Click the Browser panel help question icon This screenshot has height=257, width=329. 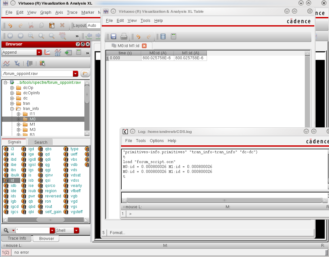[x=78, y=44]
